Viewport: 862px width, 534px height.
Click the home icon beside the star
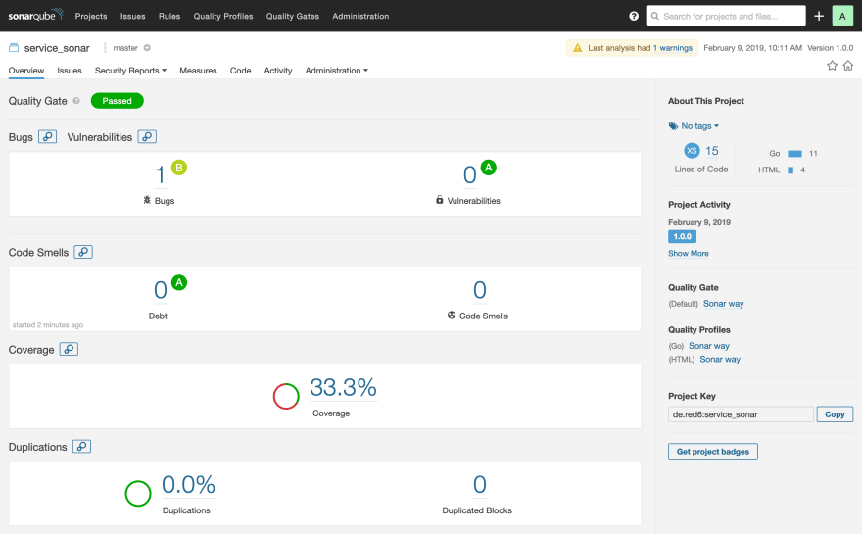(847, 66)
